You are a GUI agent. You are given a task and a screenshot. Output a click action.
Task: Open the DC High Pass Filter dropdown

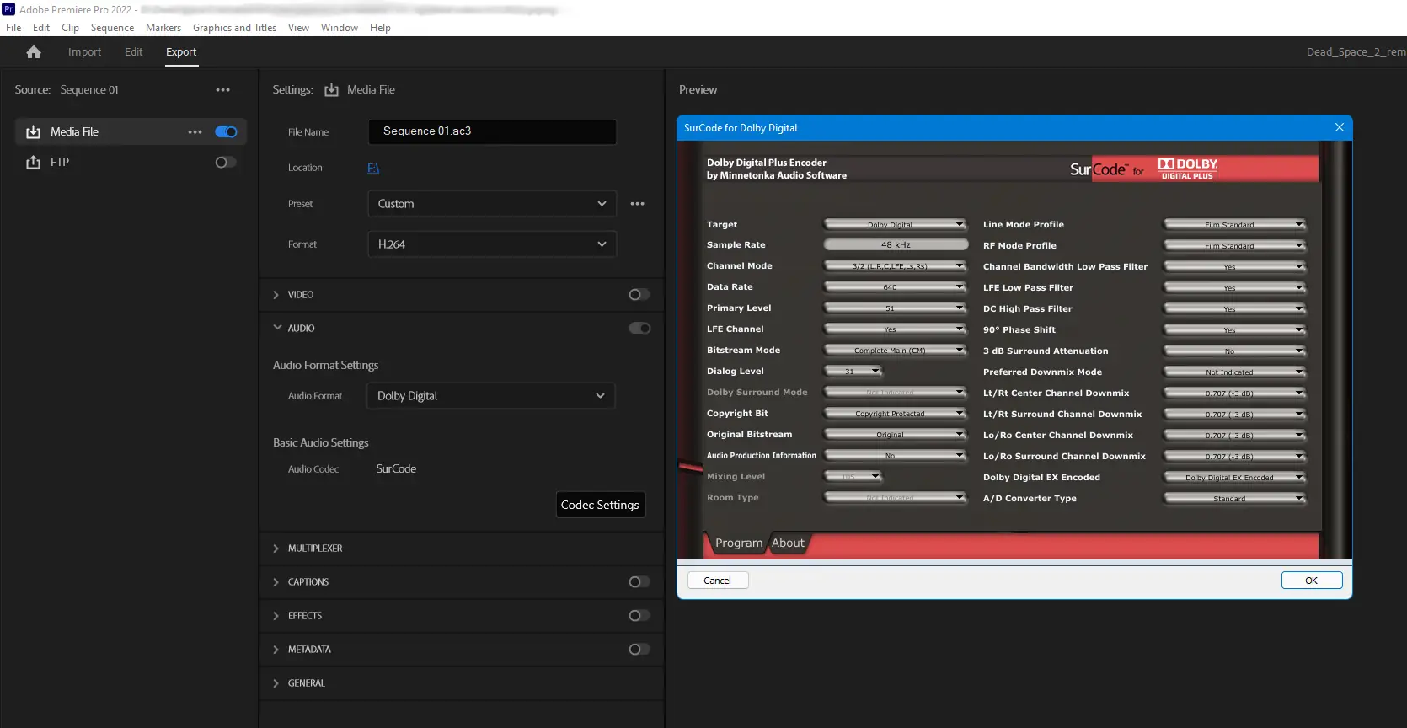click(1234, 309)
